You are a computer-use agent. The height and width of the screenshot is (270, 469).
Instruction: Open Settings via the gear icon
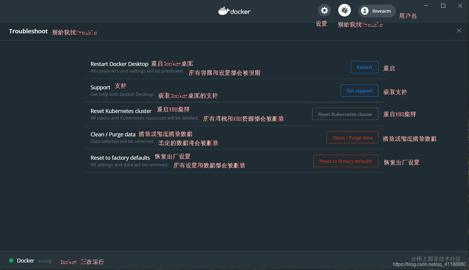(x=324, y=11)
